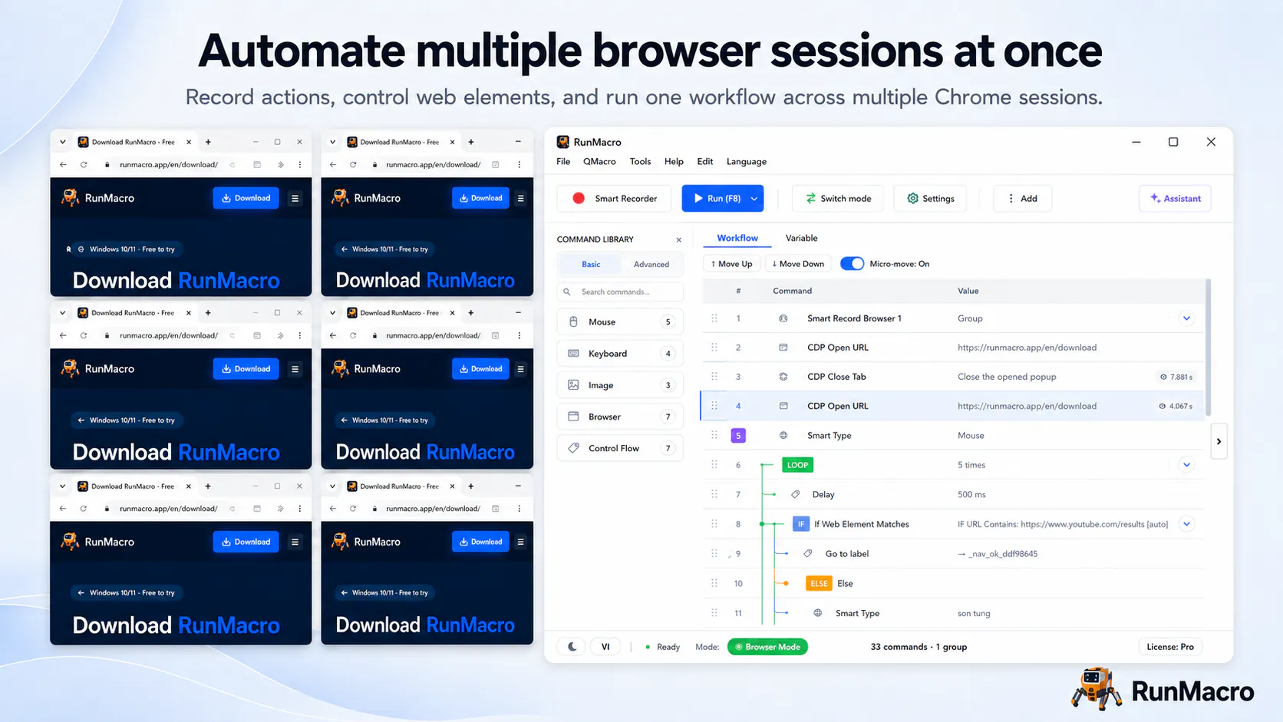This screenshot has width=1283, height=722.
Task: Close the Command Library panel
Action: (678, 240)
